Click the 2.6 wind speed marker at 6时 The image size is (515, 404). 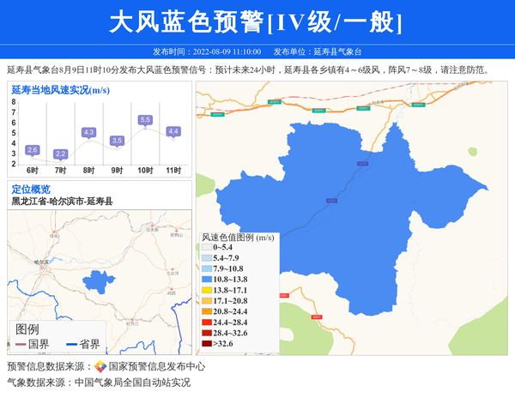[x=33, y=150]
